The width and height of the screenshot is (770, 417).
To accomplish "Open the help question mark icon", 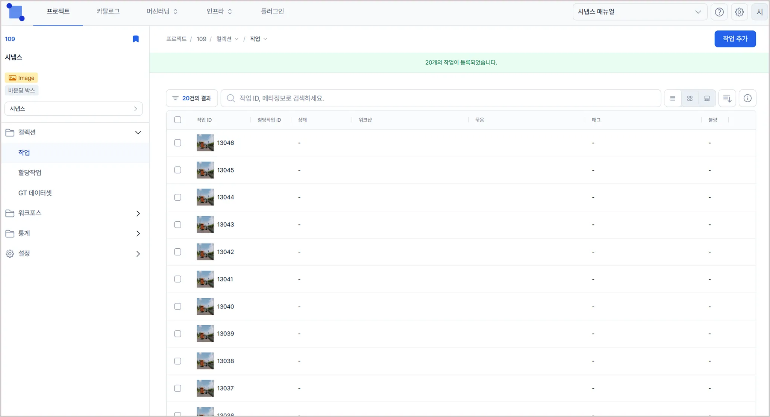I will pyautogui.click(x=719, y=12).
